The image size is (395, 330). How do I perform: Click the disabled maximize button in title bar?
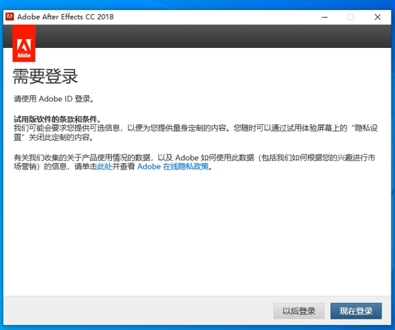point(351,17)
